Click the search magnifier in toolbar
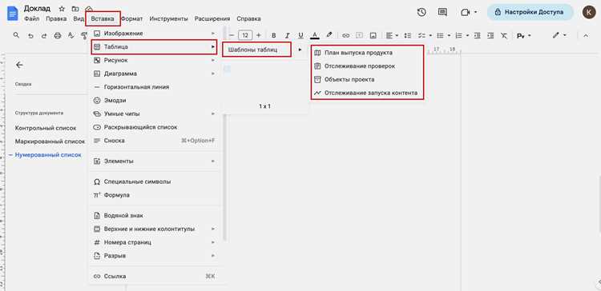This screenshot has height=291, width=601. coord(16,35)
